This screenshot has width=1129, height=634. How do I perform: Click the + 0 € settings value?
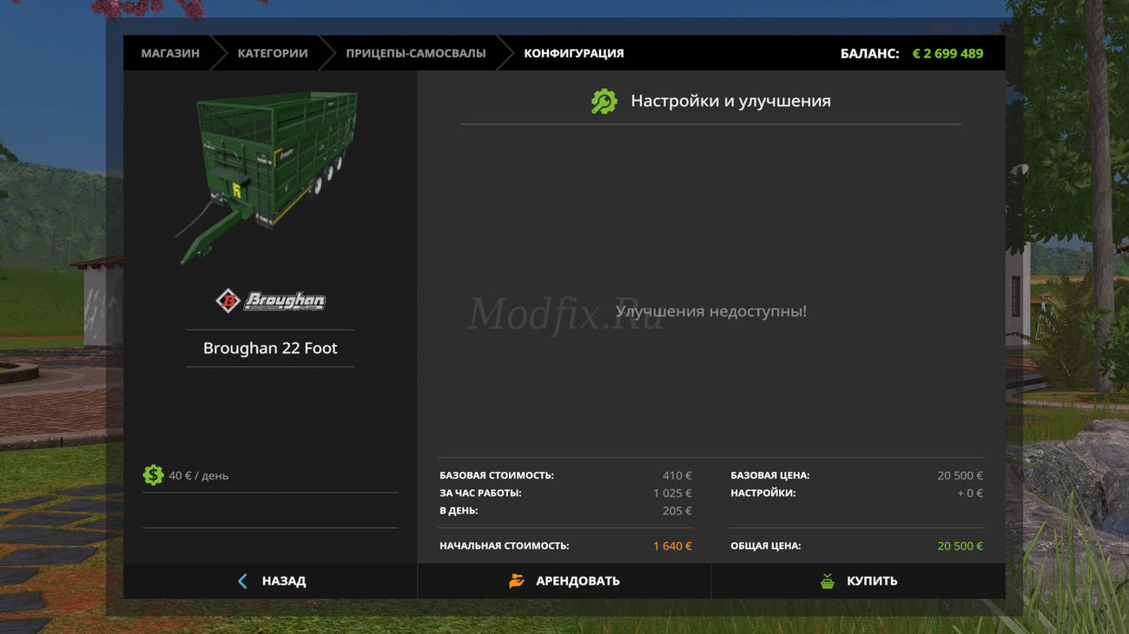pos(970,493)
